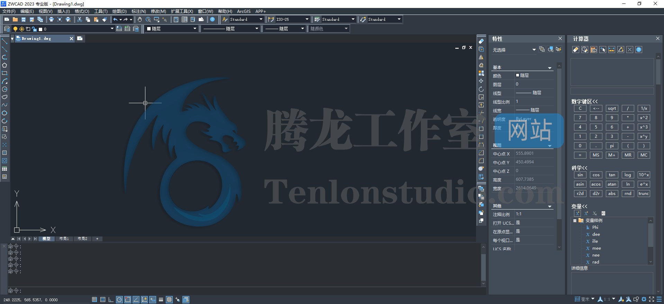Viewport: 664px width, 304px height.
Task: Click the calculator expression input box
Action: coord(612,91)
